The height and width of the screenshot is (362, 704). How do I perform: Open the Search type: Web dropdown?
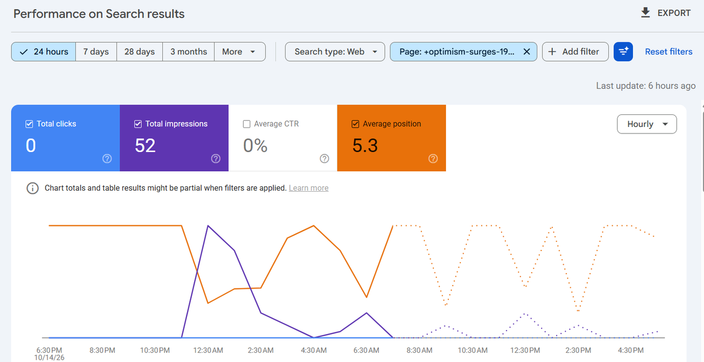click(335, 52)
